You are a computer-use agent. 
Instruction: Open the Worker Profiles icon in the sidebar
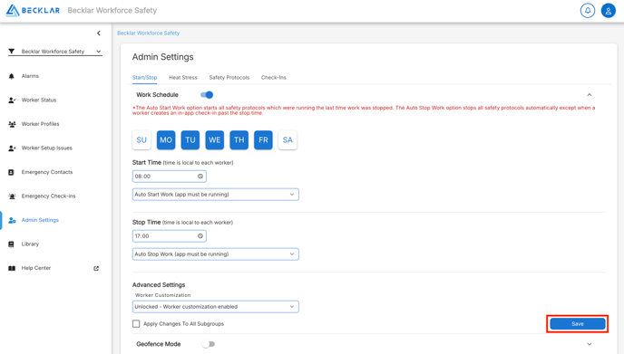(12, 124)
